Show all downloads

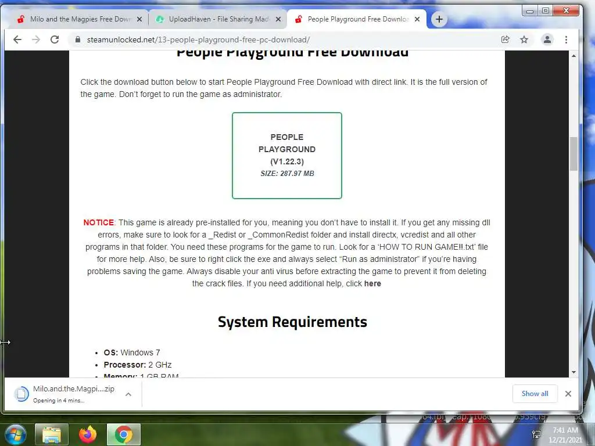535,394
